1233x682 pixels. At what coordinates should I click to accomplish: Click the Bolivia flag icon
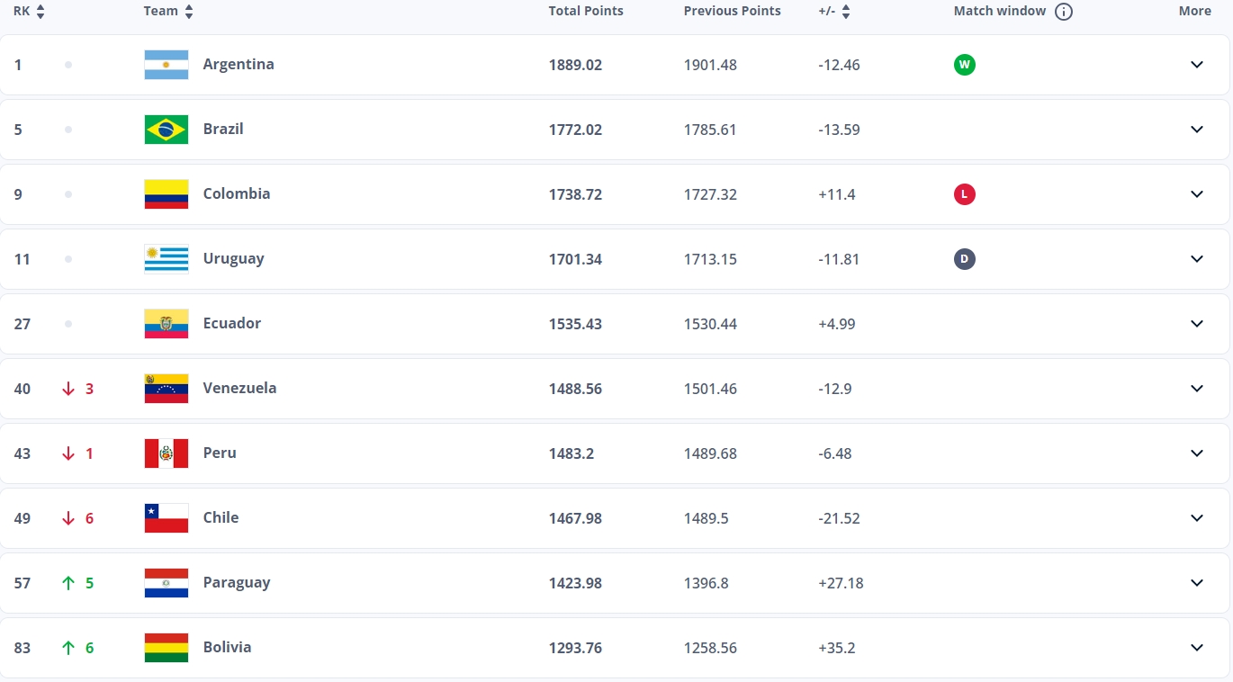tap(166, 648)
